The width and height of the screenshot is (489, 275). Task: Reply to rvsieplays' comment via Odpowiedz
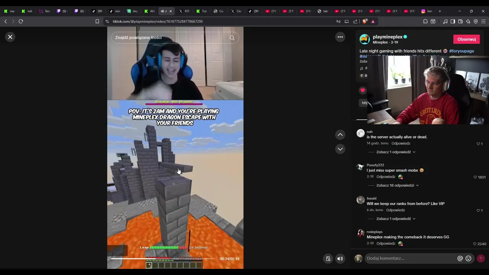386,244
